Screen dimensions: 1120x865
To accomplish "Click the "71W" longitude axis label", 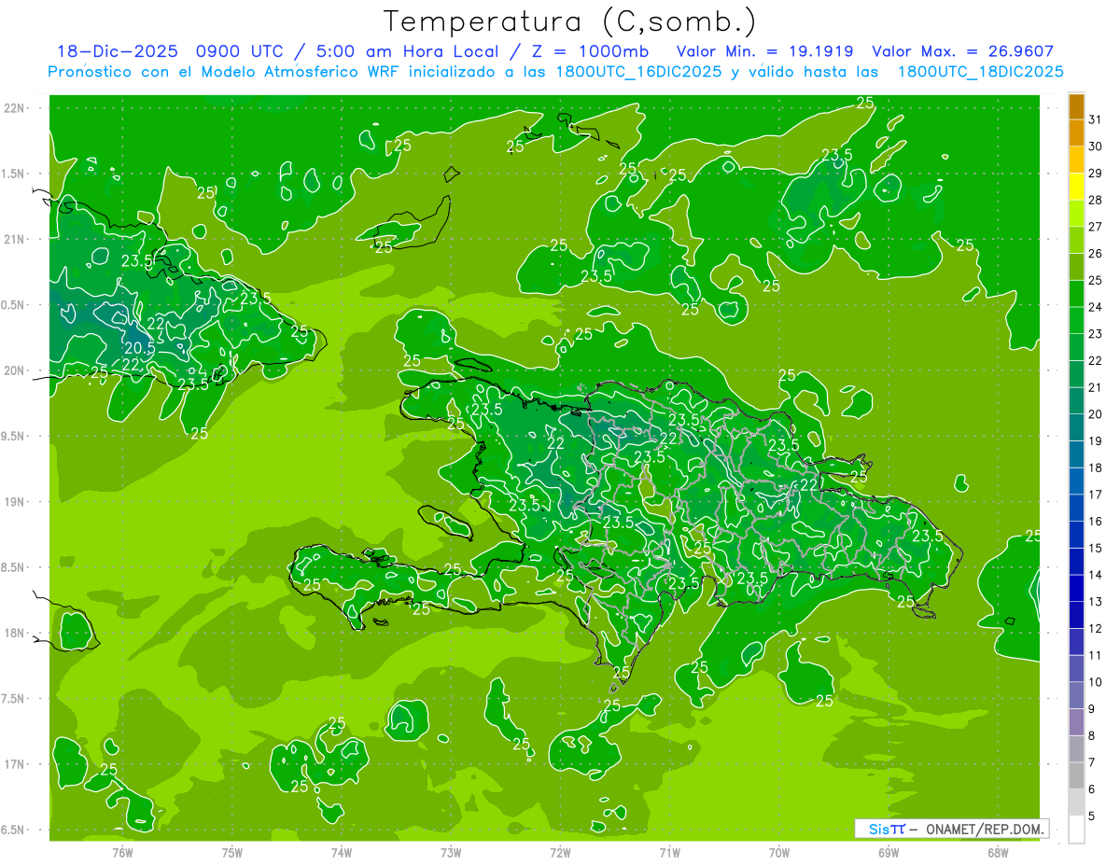I will 669,853.
